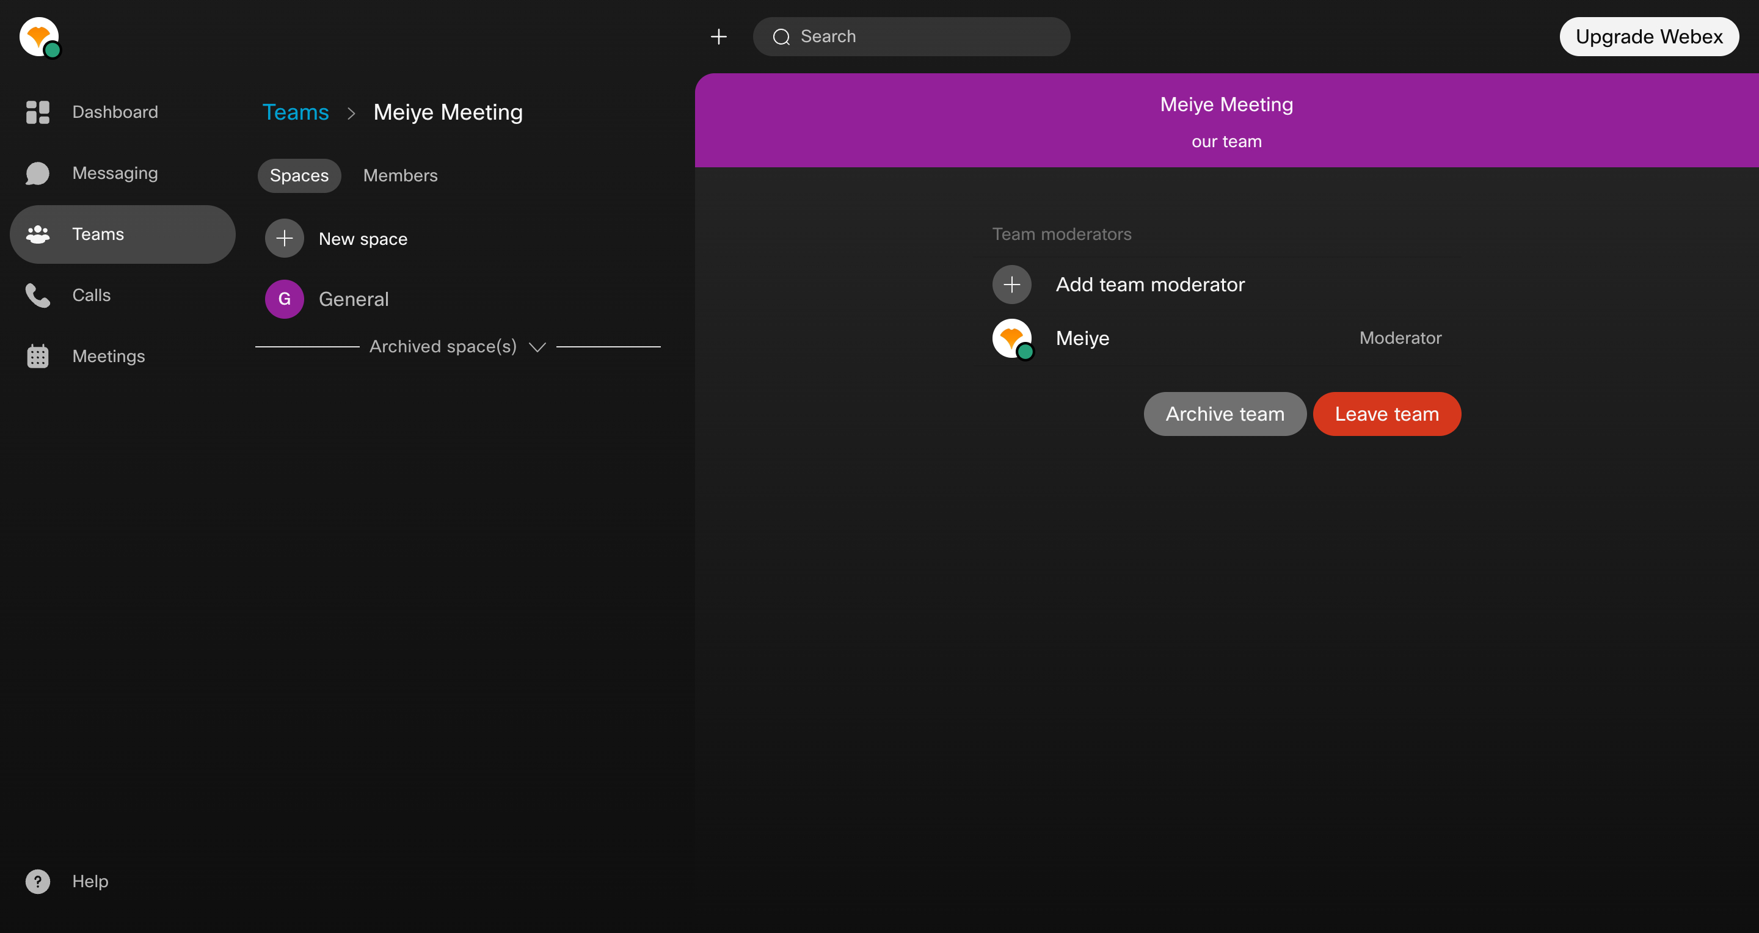Click the Team moderators heading

[1062, 234]
